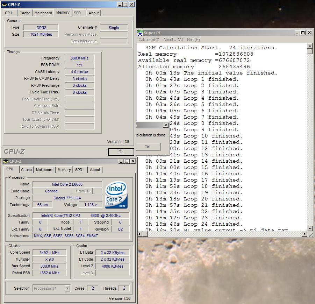Open the Cache tab in bottom CPU-Z window
This screenshot has width=315, height=304.
tap(26, 170)
